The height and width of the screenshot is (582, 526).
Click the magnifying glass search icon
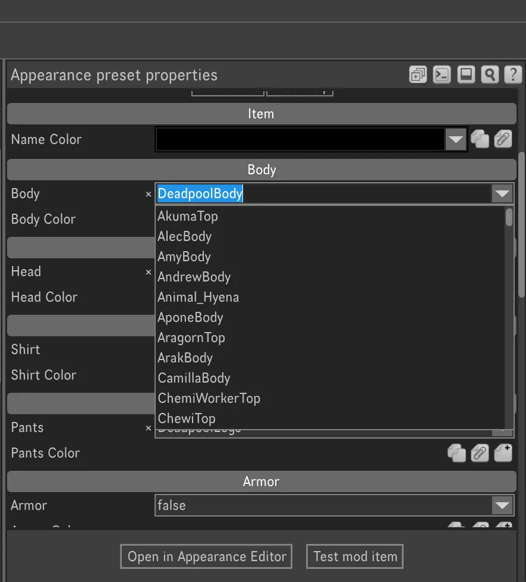click(490, 75)
